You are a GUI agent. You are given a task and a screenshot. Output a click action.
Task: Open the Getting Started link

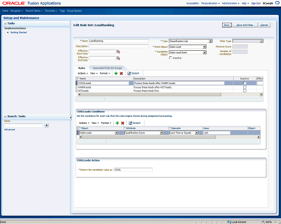click(x=18, y=32)
